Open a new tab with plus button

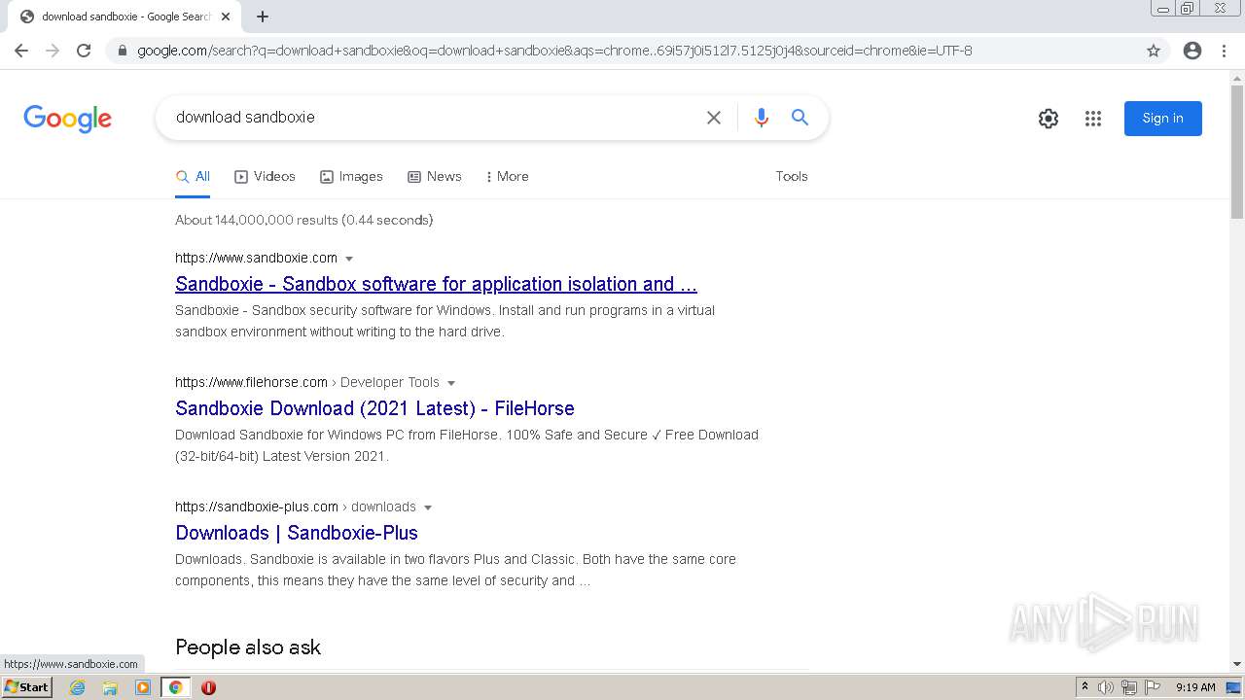[263, 17]
